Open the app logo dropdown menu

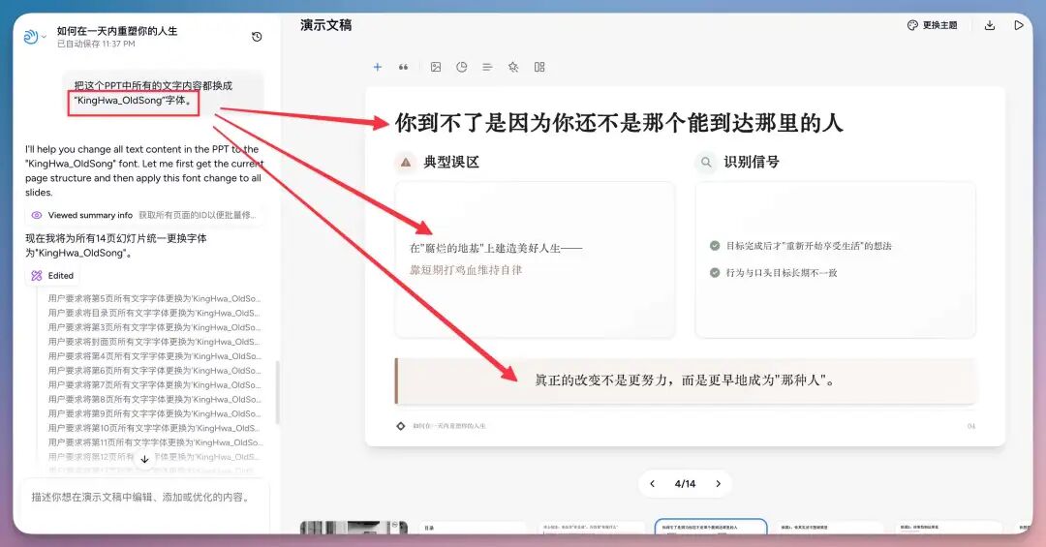[34, 37]
